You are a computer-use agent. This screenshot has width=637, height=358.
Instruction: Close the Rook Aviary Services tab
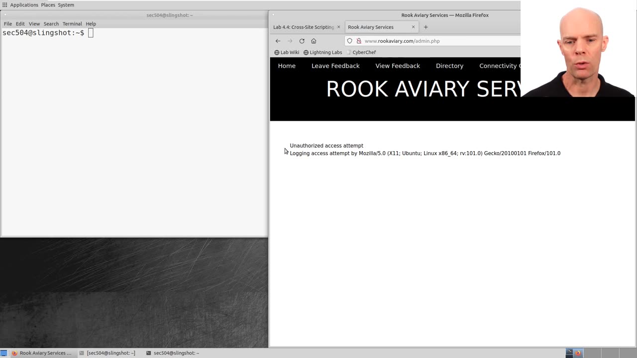tap(413, 27)
